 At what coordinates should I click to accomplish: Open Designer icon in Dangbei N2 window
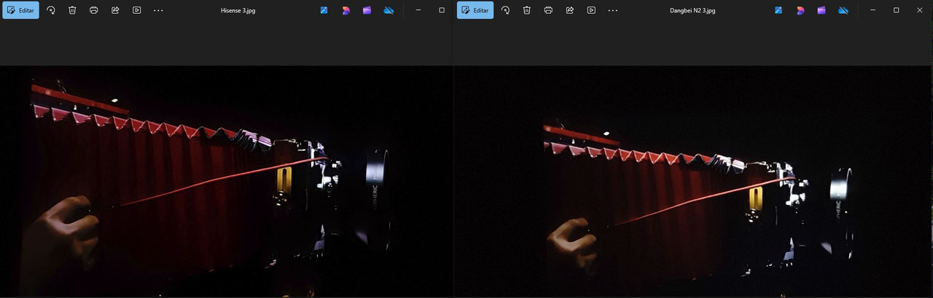click(x=800, y=10)
